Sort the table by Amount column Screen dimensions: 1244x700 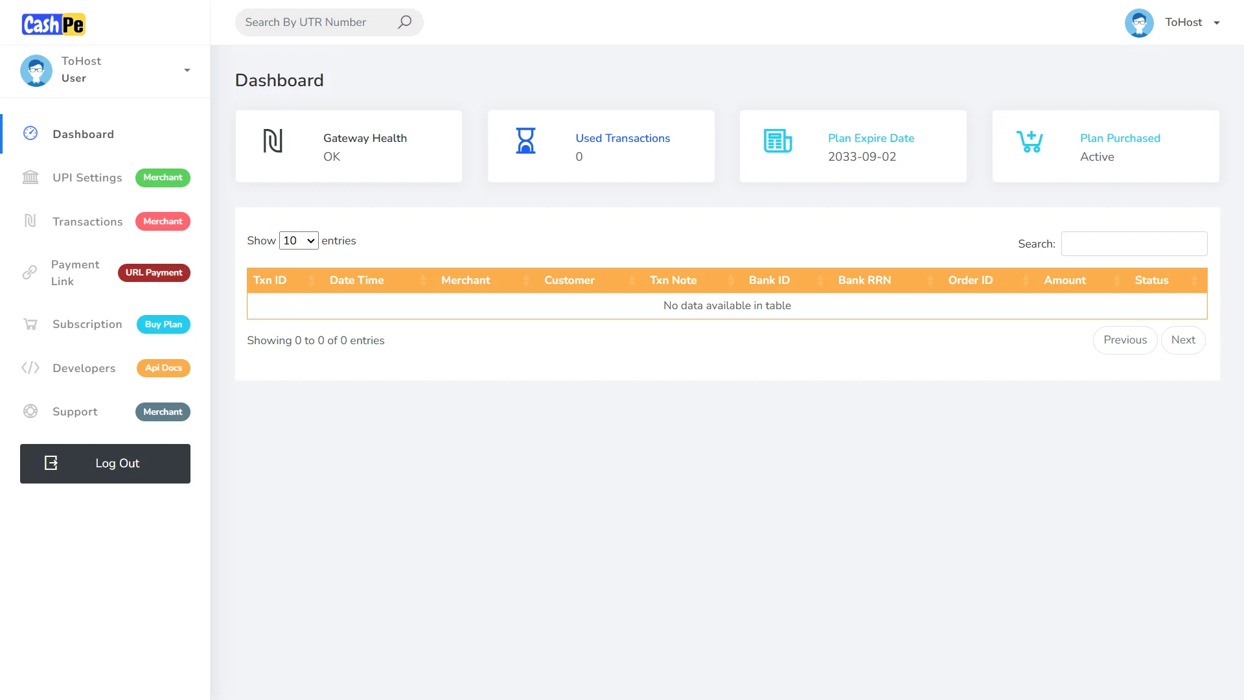pyautogui.click(x=1065, y=280)
